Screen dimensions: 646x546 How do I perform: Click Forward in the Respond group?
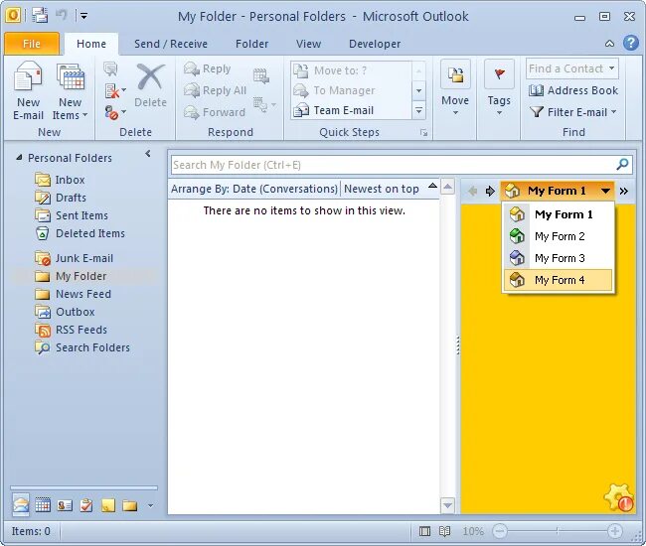215,112
